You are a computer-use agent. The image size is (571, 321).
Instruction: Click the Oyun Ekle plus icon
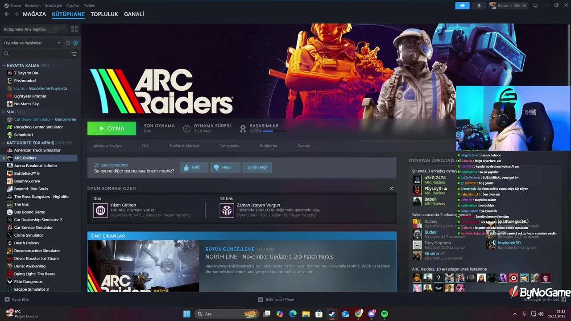coord(7,300)
